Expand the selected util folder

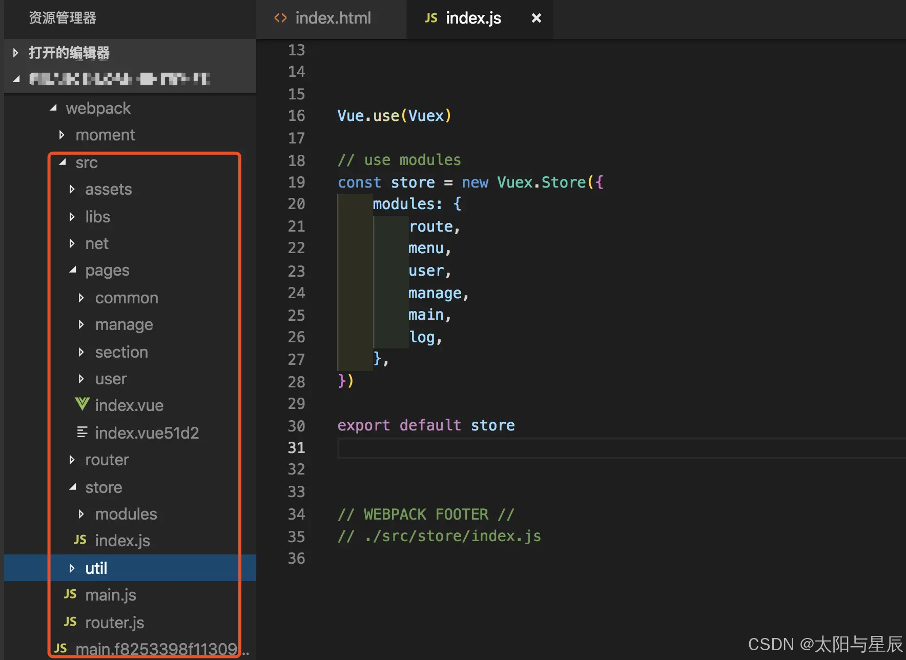[x=72, y=568]
